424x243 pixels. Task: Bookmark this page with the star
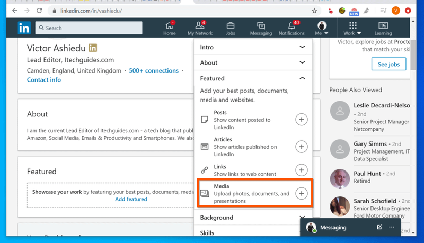314,11
